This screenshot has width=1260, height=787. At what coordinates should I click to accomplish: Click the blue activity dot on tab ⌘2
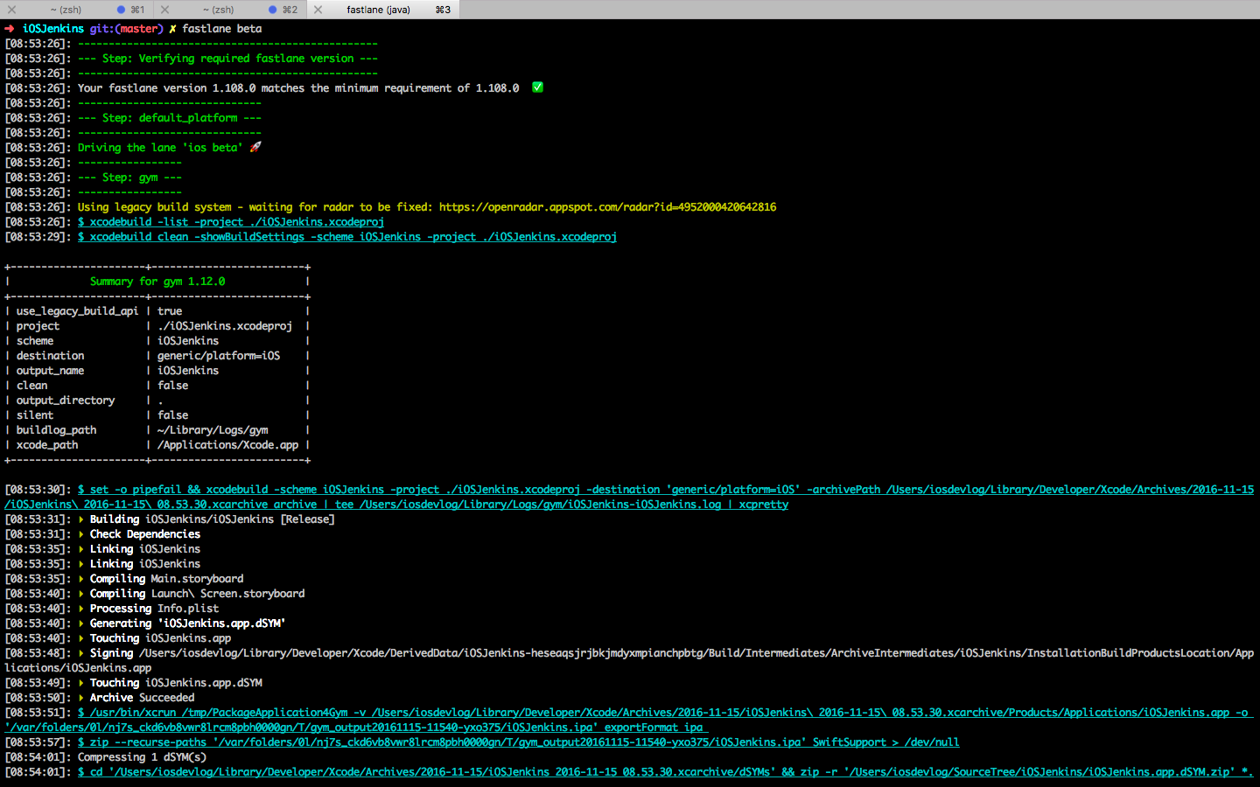click(x=273, y=10)
